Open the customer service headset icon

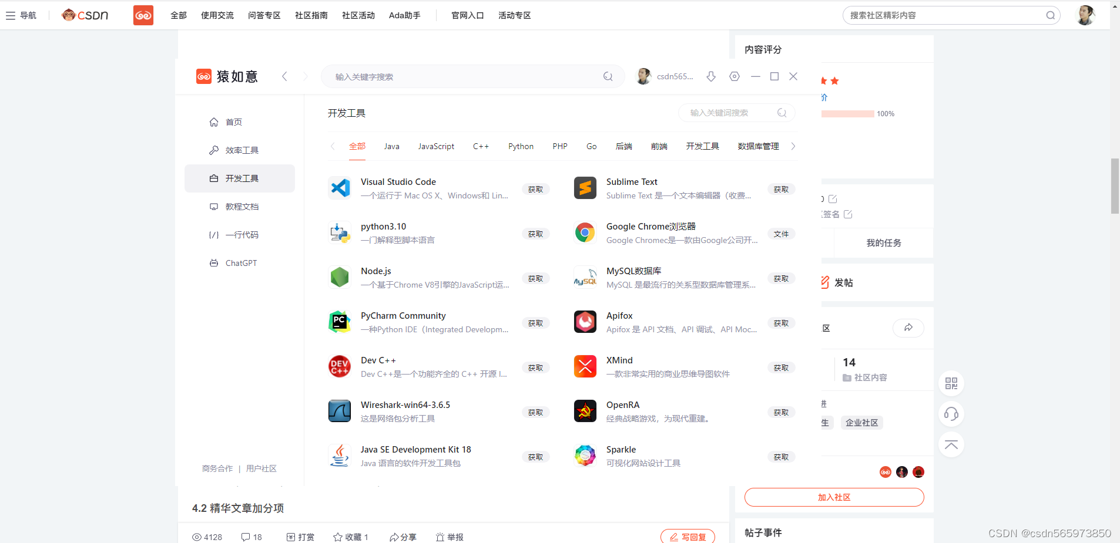coord(951,414)
